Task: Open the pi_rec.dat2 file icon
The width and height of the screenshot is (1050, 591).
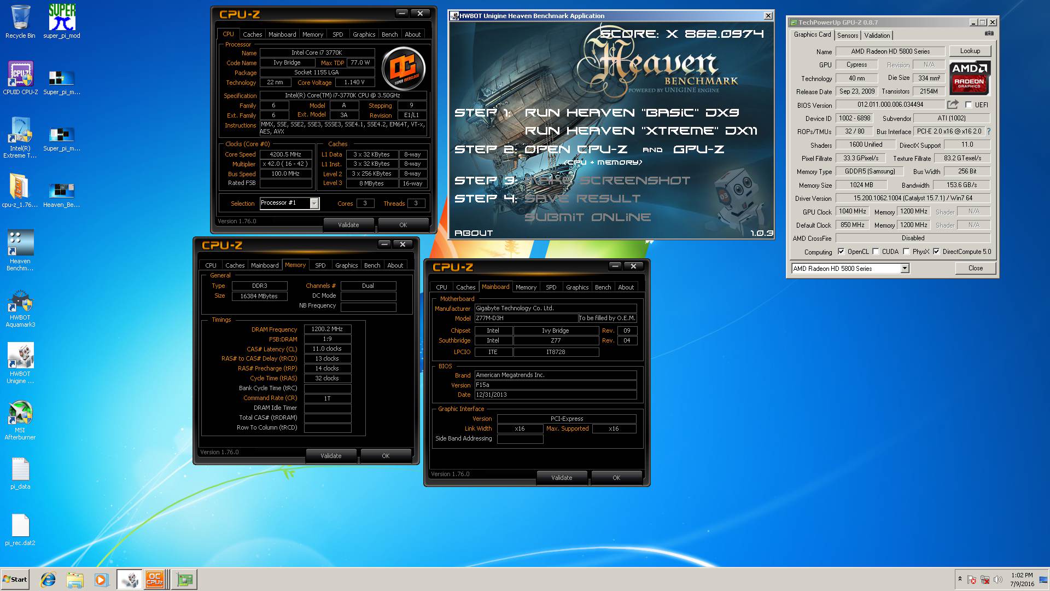Action: pos(20,530)
